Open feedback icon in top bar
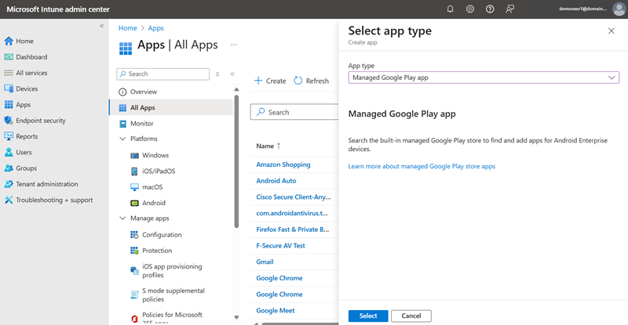The height and width of the screenshot is (325, 628). [509, 9]
